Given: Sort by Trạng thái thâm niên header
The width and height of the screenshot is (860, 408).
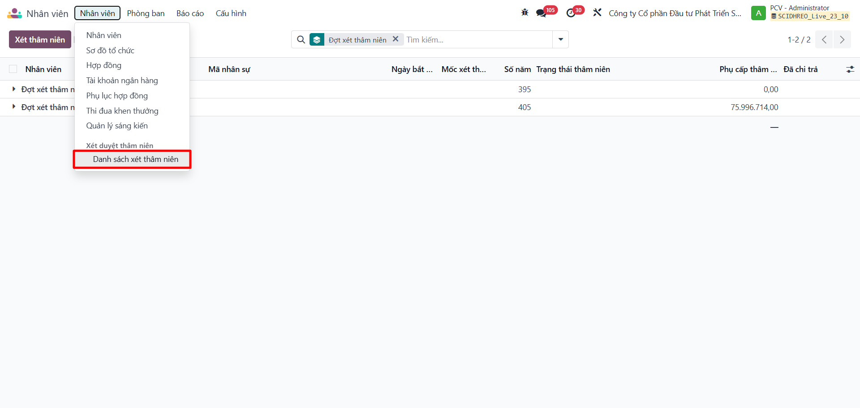Looking at the screenshot, I should [x=573, y=69].
